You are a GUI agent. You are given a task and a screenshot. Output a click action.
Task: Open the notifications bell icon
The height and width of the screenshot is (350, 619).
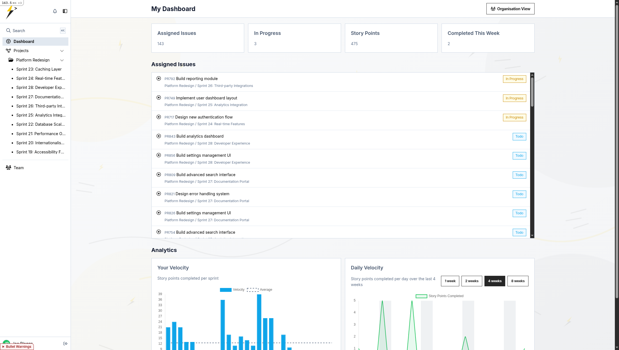55,11
